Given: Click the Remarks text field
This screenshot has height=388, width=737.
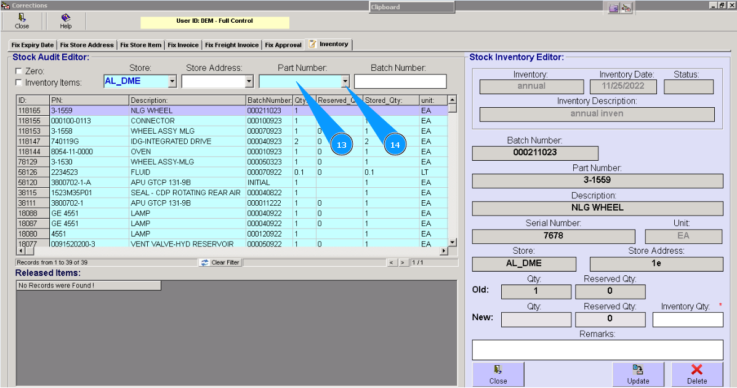Looking at the screenshot, I should (597, 350).
